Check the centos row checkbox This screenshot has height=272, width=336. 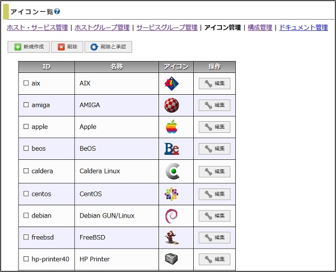point(26,193)
